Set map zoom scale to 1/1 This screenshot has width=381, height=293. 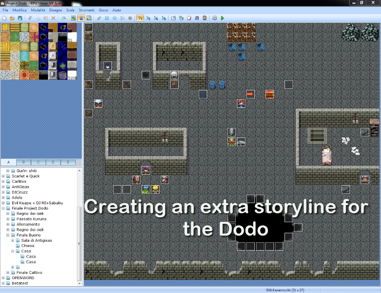coord(140,18)
